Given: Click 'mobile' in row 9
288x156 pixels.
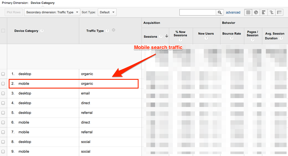Looking at the screenshot, I should coord(24,152).
